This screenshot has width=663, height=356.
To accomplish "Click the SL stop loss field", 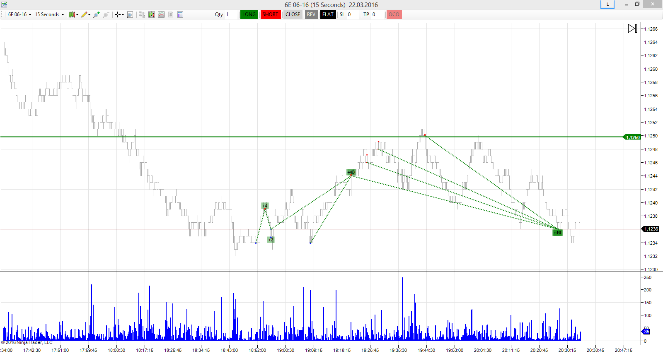I will click(x=353, y=14).
